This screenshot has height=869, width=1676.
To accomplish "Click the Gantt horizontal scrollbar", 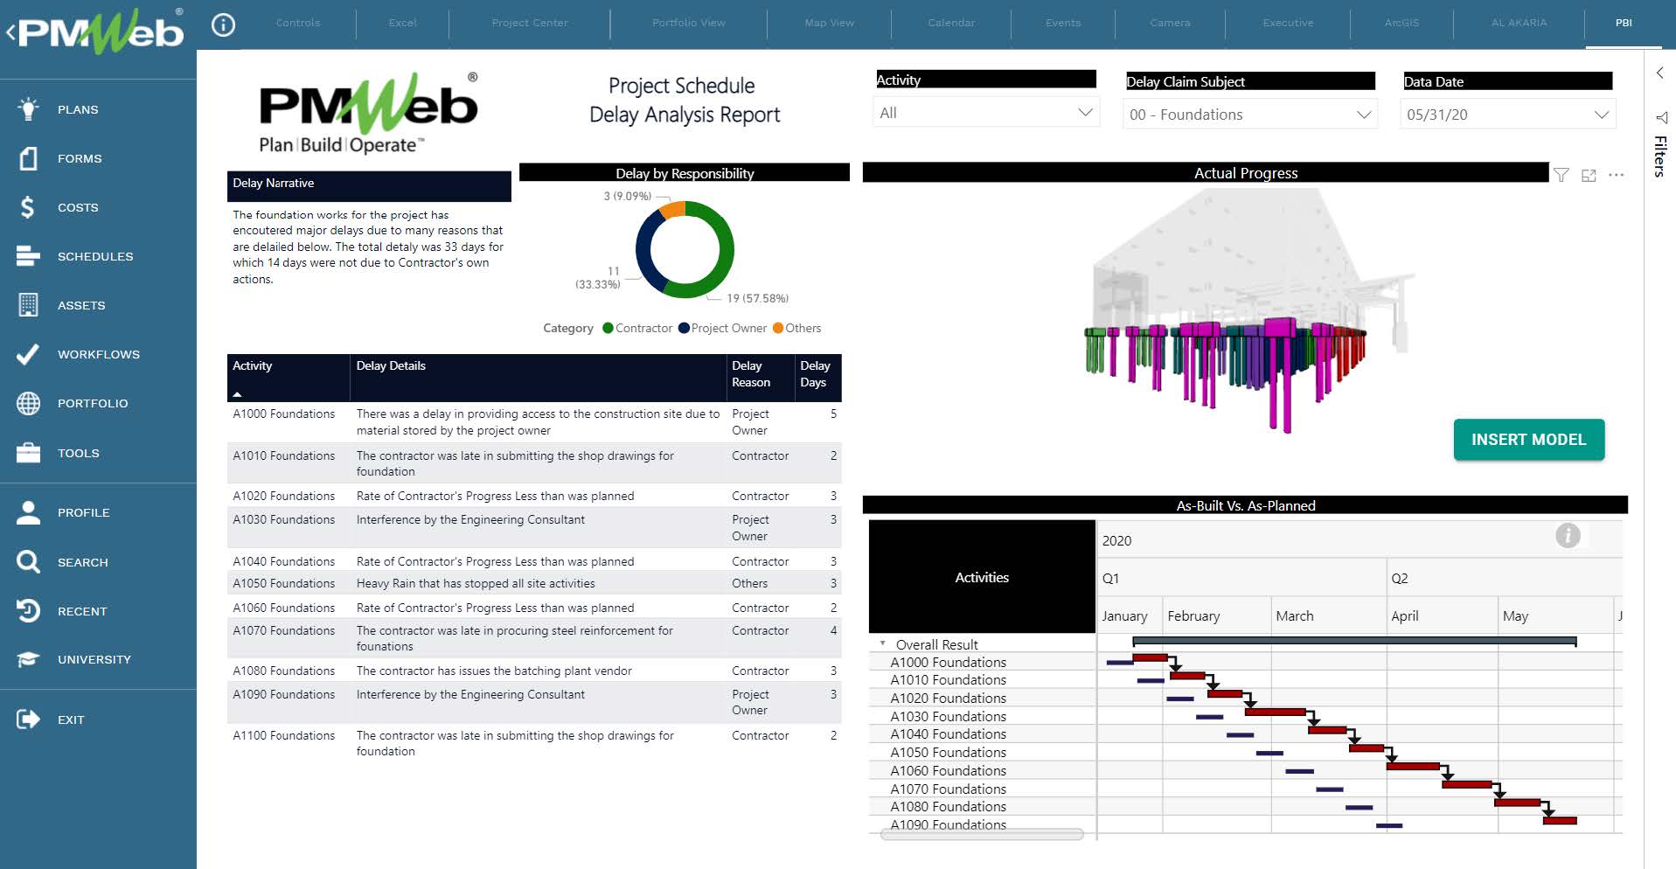I will [x=981, y=834].
